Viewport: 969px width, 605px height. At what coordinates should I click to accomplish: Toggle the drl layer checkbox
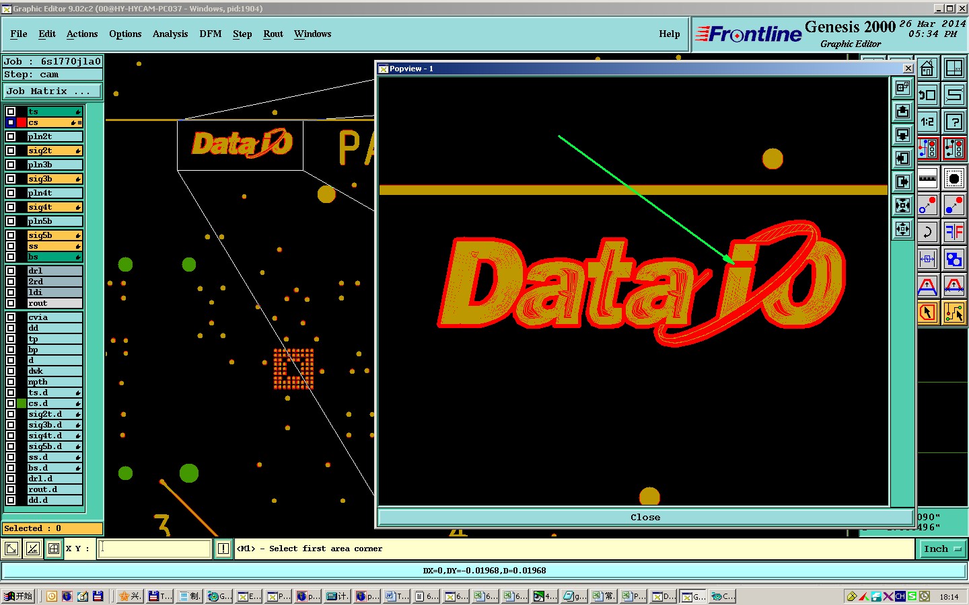(11, 271)
